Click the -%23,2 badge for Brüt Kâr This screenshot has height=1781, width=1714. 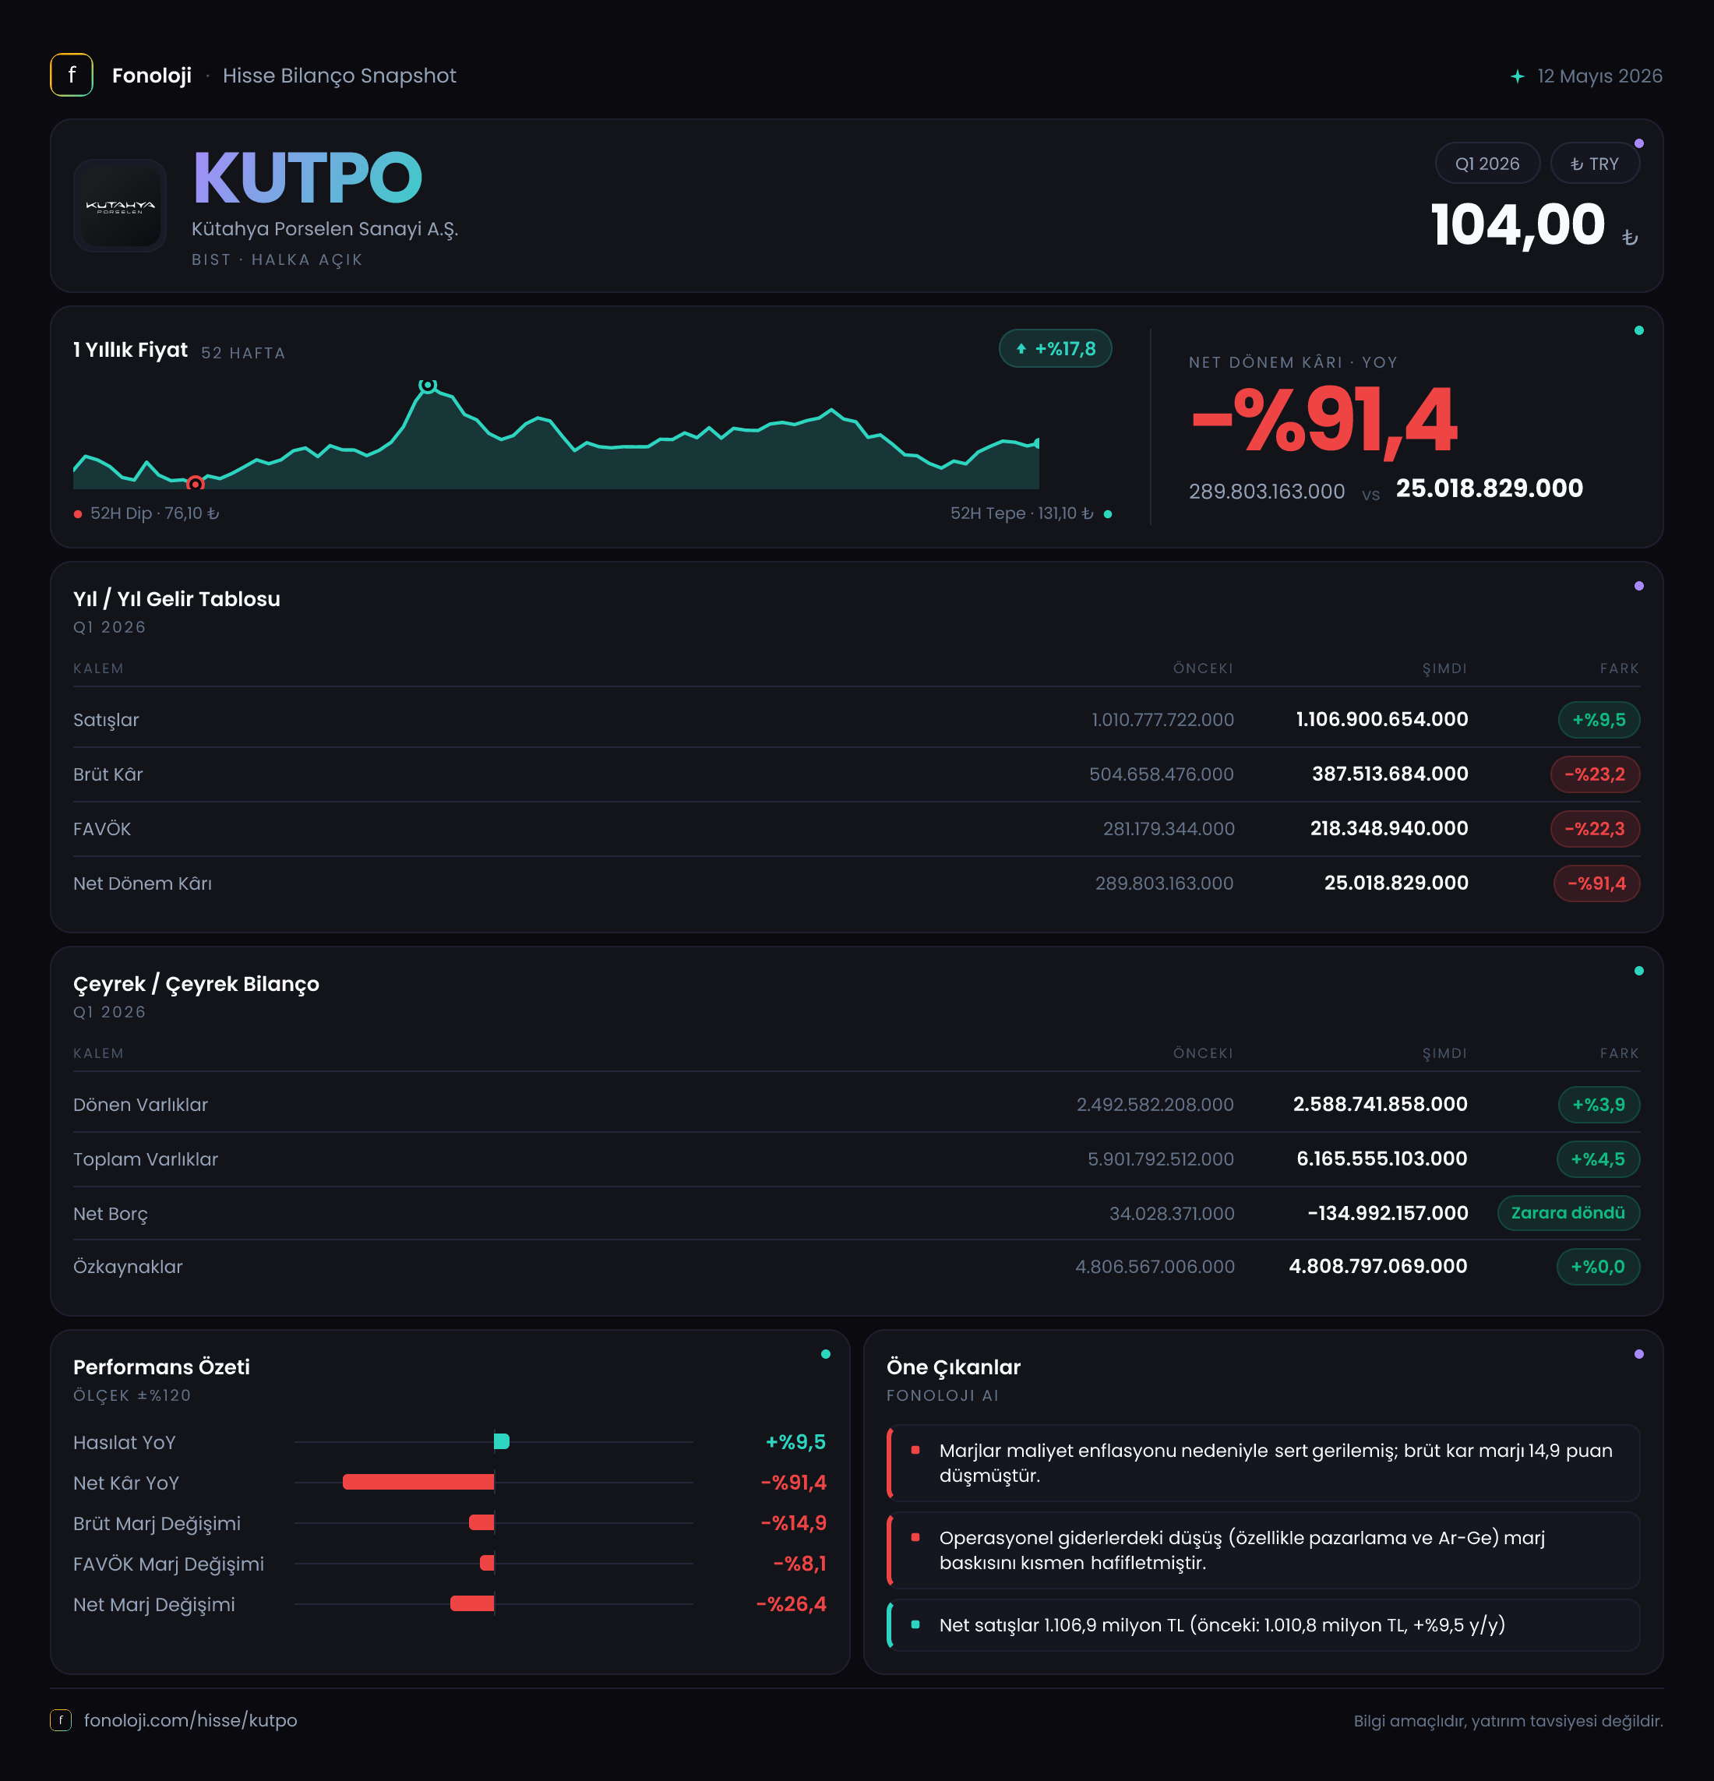coord(1594,774)
